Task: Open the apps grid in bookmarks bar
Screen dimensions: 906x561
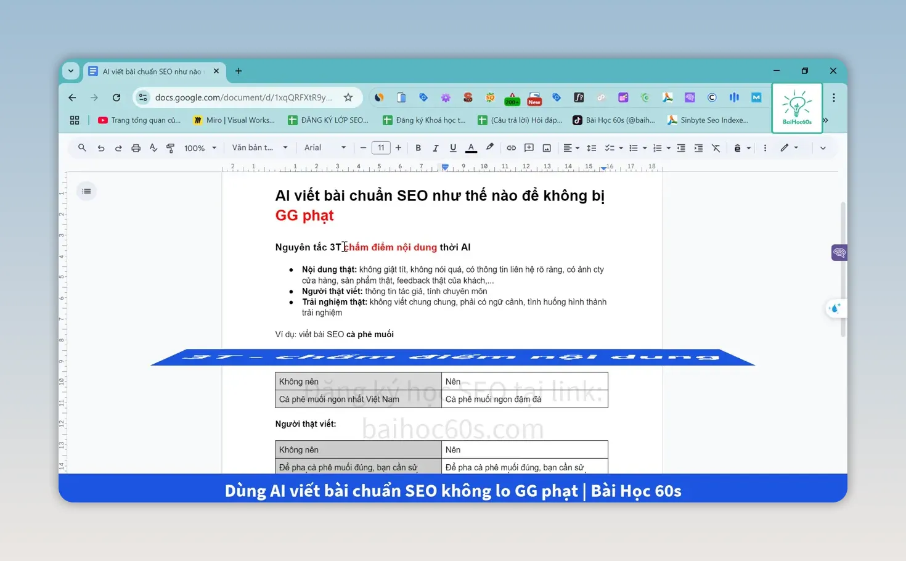Action: click(75, 120)
